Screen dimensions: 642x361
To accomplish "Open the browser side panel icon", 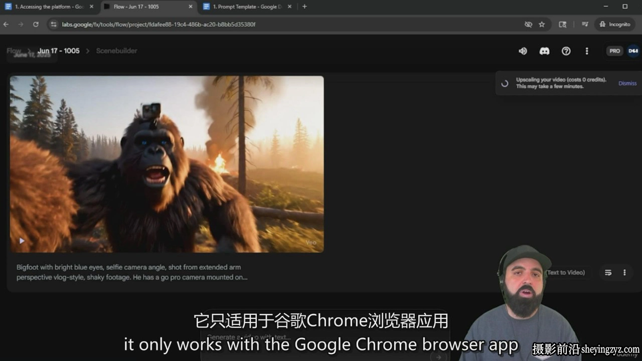I will (563, 24).
